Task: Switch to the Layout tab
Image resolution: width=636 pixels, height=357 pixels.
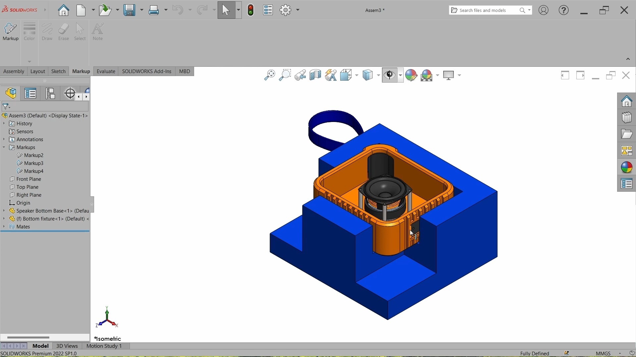Action: pos(37,71)
